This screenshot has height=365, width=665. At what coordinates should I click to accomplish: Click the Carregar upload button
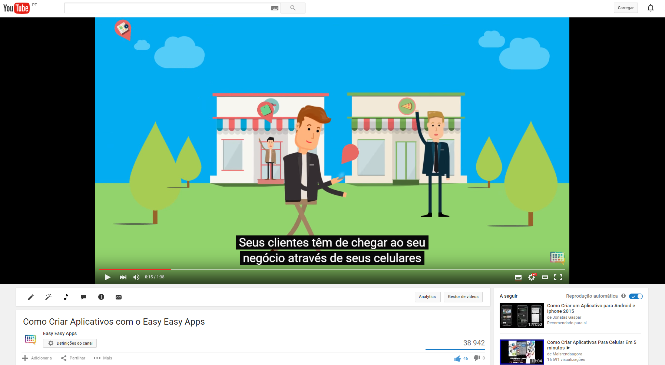coord(626,7)
